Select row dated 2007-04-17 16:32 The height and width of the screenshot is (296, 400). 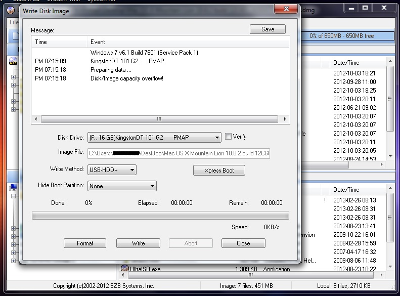point(354,252)
